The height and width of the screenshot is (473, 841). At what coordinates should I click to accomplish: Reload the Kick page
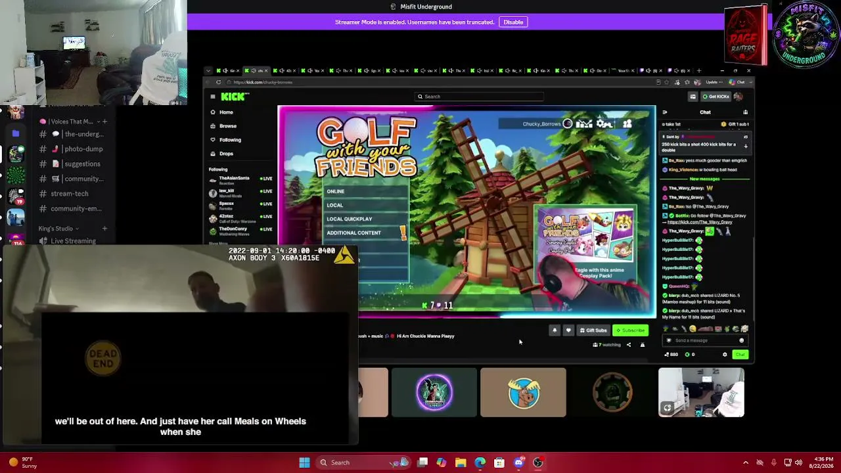pyautogui.click(x=219, y=82)
